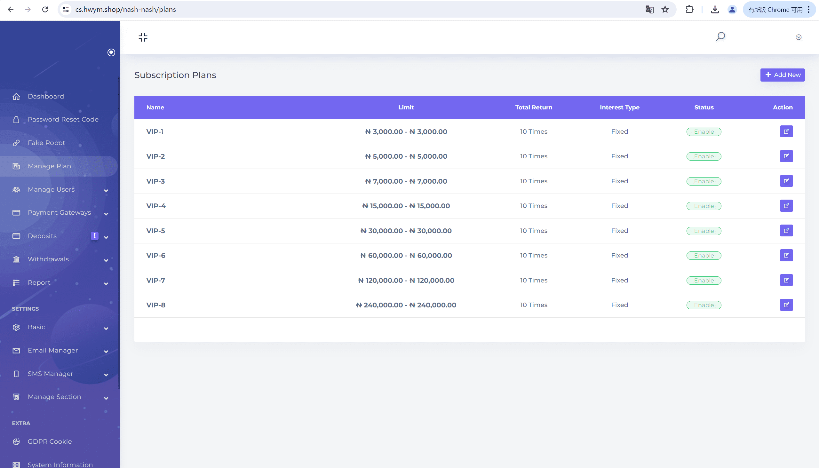
Task: Select Password Reset Code menu item
Action: pos(63,119)
